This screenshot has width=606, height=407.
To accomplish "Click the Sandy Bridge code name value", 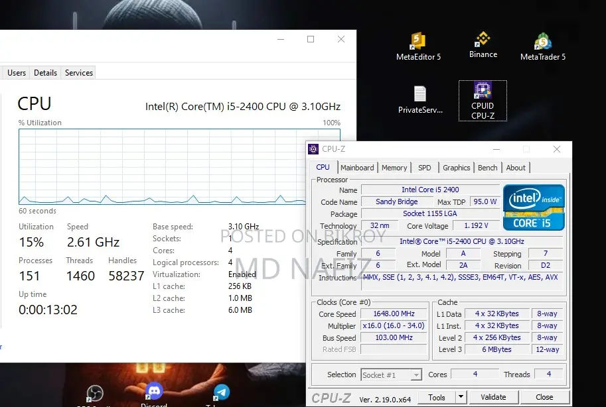I will point(396,202).
